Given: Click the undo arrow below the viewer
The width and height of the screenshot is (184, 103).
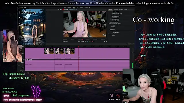Looking at the screenshot, I should coord(105,41).
